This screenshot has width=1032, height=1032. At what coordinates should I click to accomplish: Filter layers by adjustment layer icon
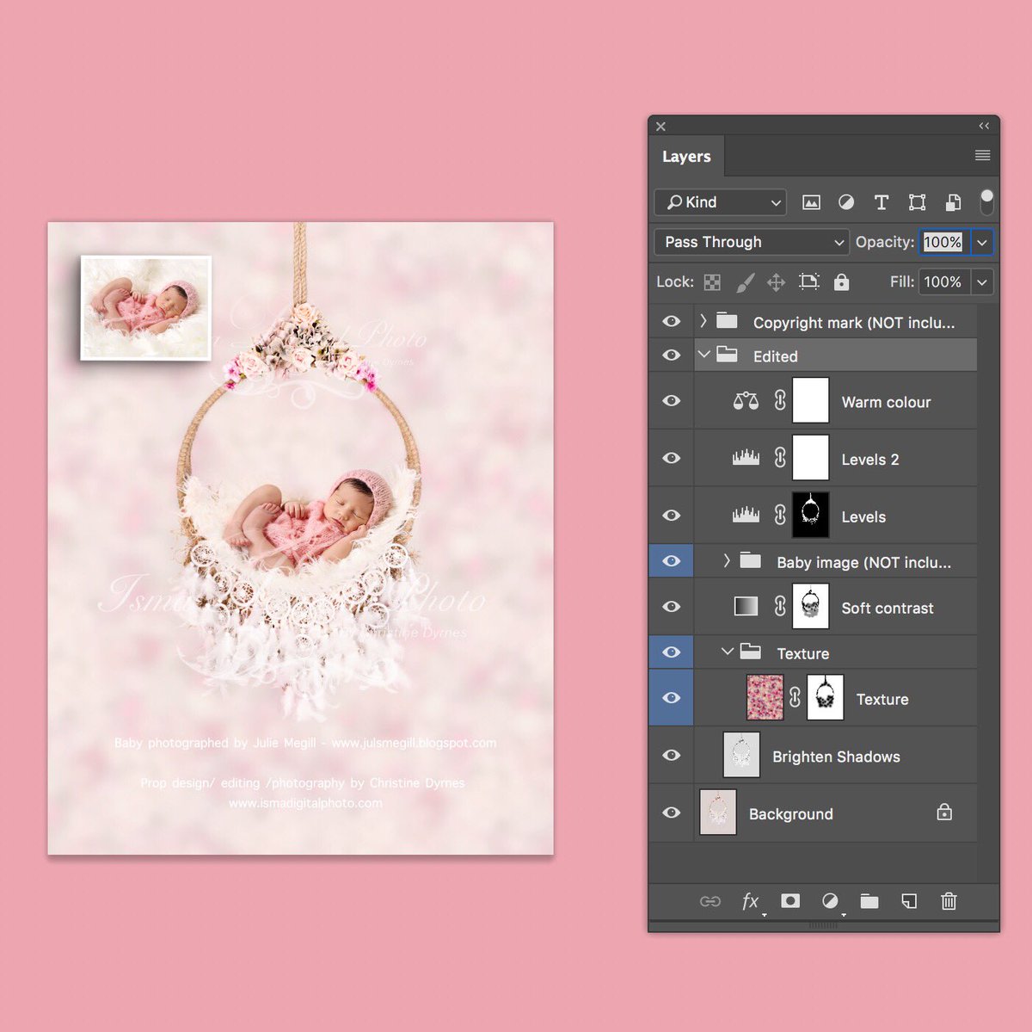[846, 202]
